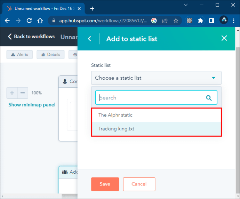Open a new browser tab
The image size is (240, 199).
coord(92,9)
